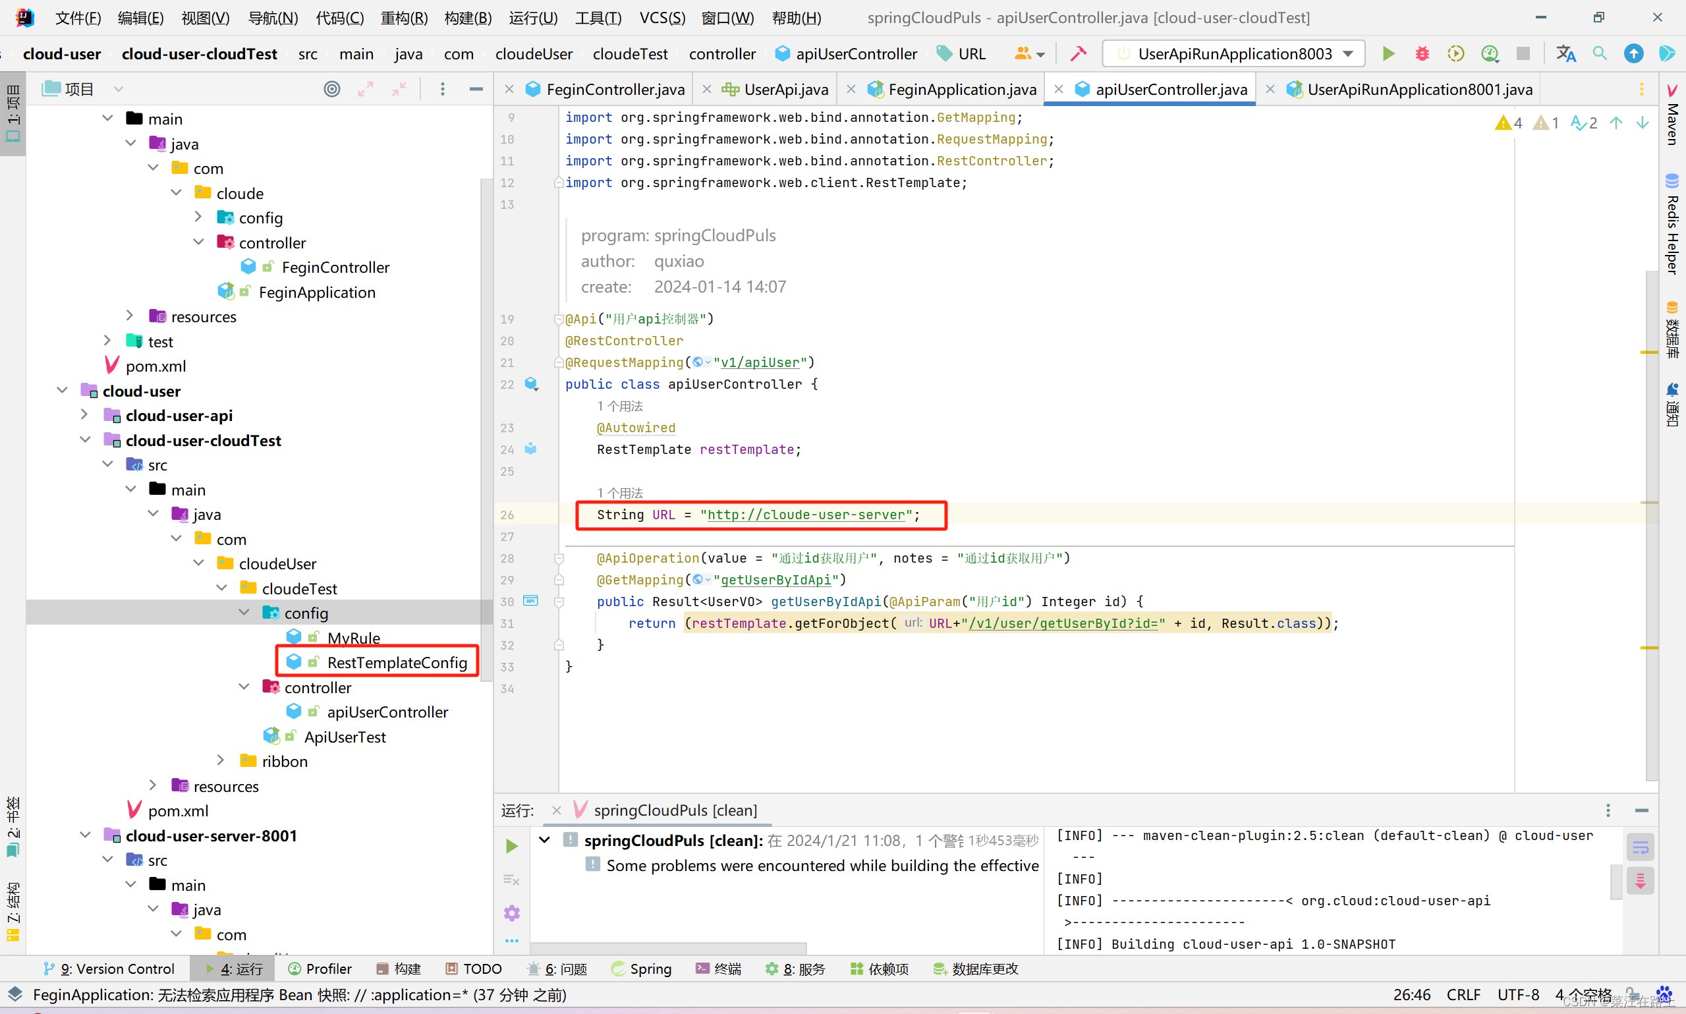This screenshot has height=1014, width=1686.
Task: Click the Search icon in toolbar
Action: (x=1599, y=57)
